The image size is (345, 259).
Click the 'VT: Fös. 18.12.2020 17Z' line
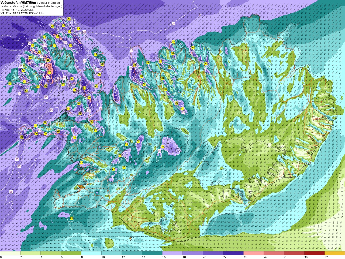17,13
